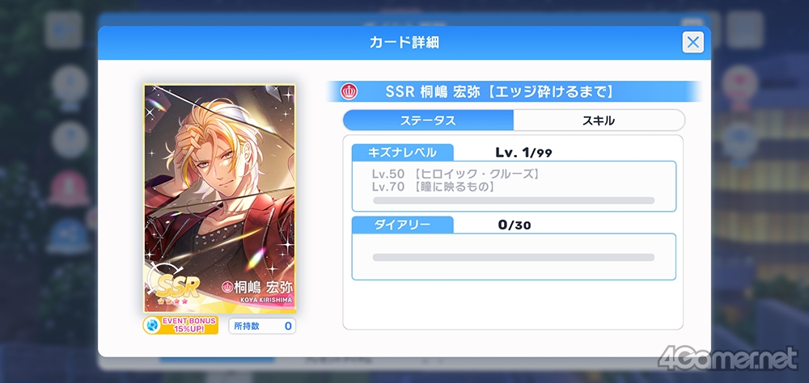Click the small crown icon beside 桐嶋 宏弥 on card
Screen dimensions: 809x383
coord(227,287)
